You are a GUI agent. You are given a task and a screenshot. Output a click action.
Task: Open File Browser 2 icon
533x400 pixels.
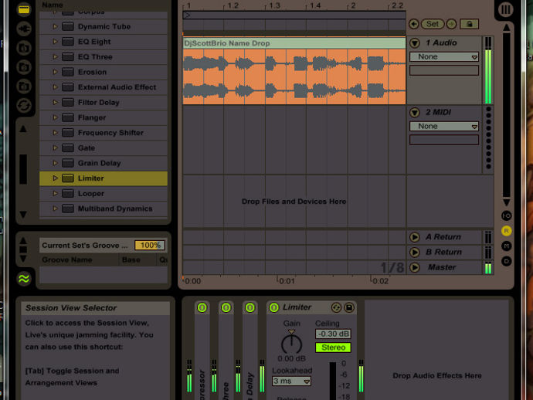pyautogui.click(x=24, y=67)
